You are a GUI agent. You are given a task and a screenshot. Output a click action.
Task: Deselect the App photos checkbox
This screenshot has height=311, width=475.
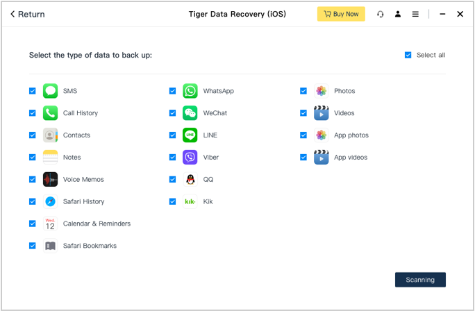[303, 135]
